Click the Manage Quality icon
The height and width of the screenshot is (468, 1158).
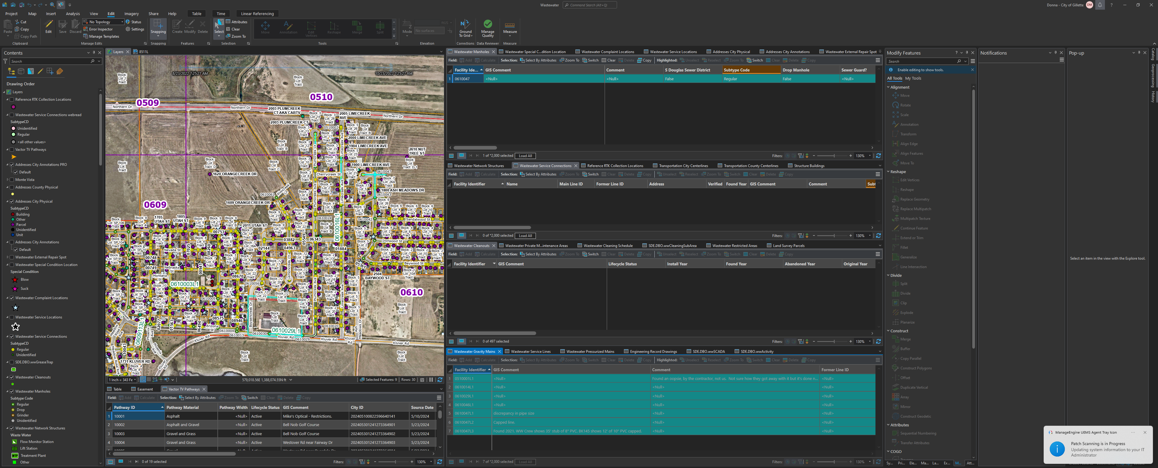[488, 24]
